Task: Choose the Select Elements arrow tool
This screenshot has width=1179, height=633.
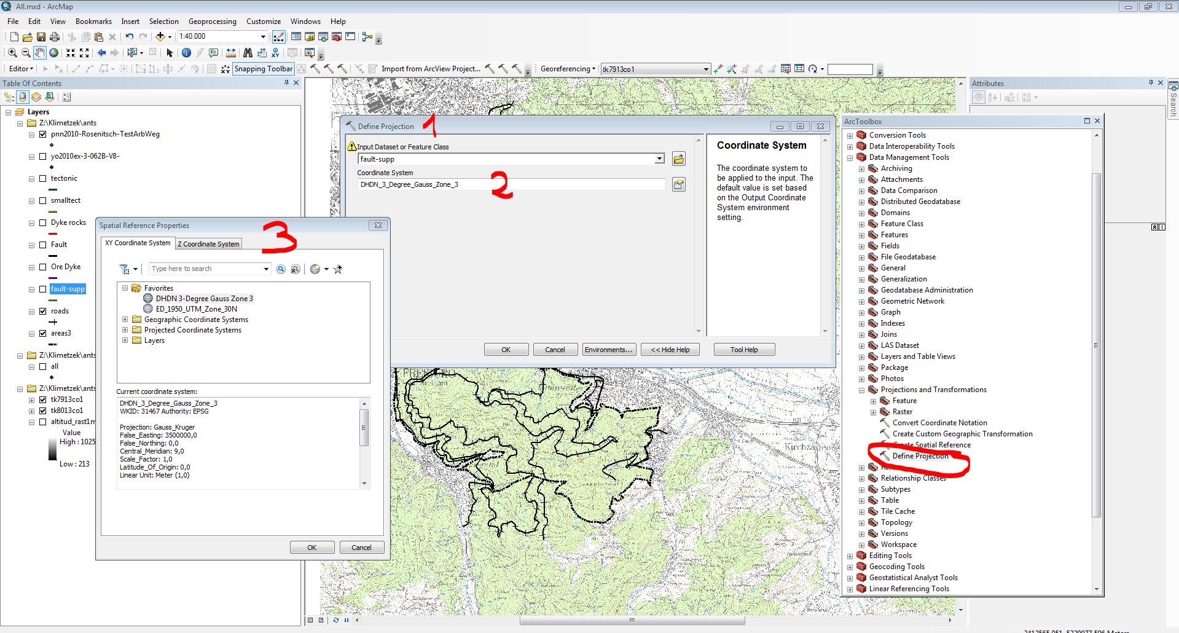Action: [x=170, y=53]
